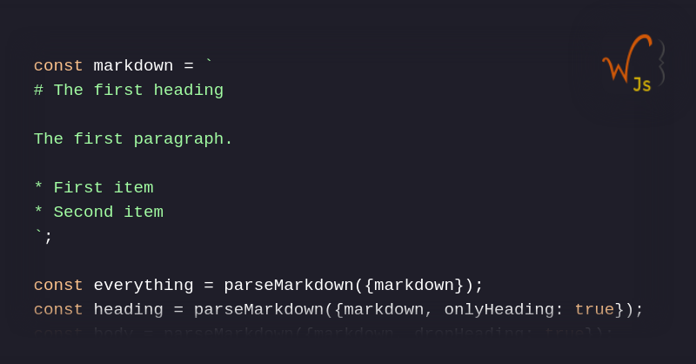Image resolution: width=696 pixels, height=364 pixels.
Task: Click the faded "dropHeading" text at bottom
Action: 468,333
